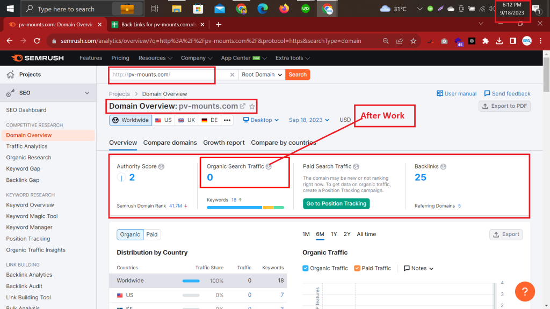This screenshot has width=550, height=309.
Task: Click the Authority Score info icon
Action: pos(161,166)
